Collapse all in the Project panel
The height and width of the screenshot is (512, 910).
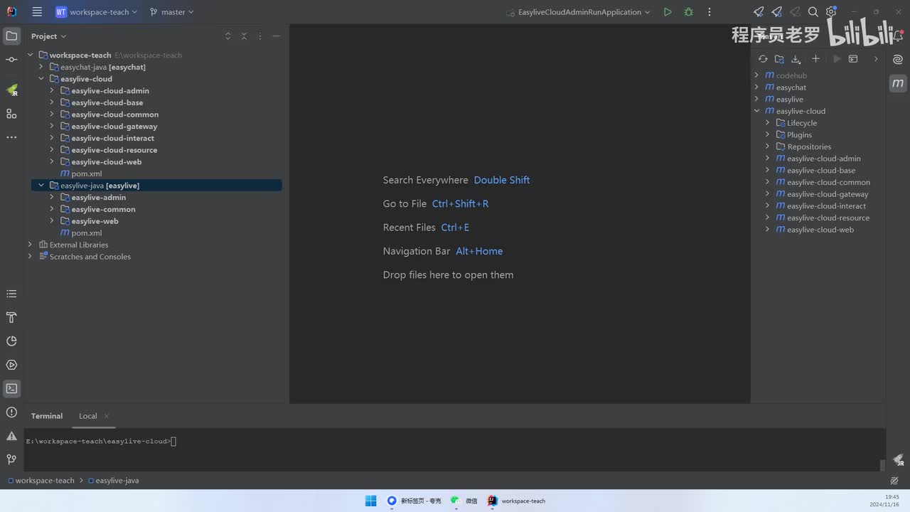click(x=244, y=36)
